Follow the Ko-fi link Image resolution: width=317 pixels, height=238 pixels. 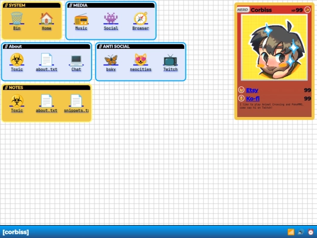tap(252, 99)
